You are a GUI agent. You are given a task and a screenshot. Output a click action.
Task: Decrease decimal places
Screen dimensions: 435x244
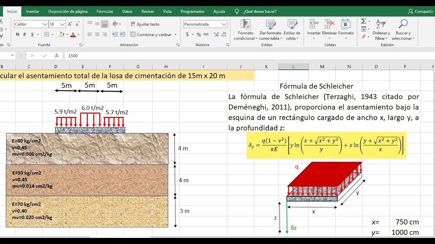[224, 35]
